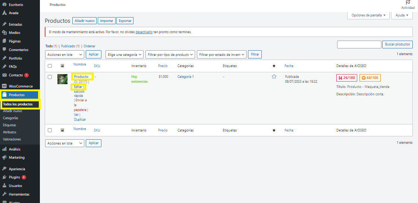Click the Análisis bar chart icon
This screenshot has height=203, width=418.
[4, 149]
